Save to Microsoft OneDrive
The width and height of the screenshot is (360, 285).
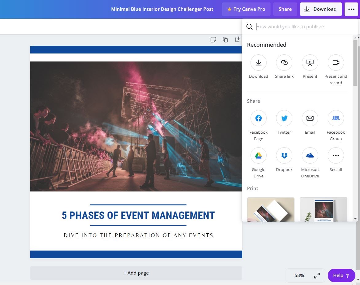310,156
